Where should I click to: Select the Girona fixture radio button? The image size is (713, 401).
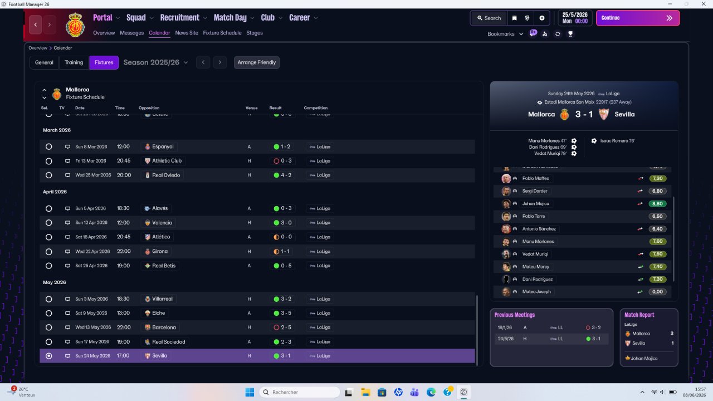point(49,252)
